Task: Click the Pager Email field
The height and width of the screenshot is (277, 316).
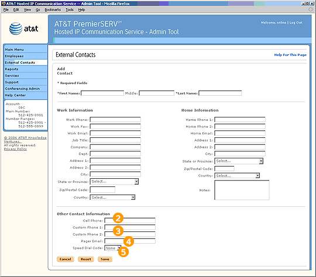Action: coord(130,241)
